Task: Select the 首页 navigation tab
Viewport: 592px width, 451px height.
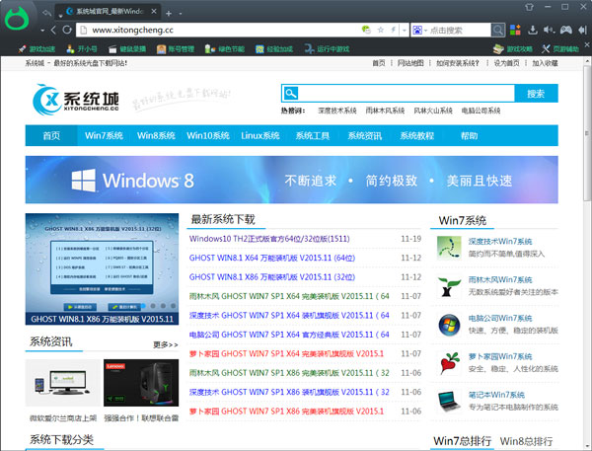Action: point(51,135)
